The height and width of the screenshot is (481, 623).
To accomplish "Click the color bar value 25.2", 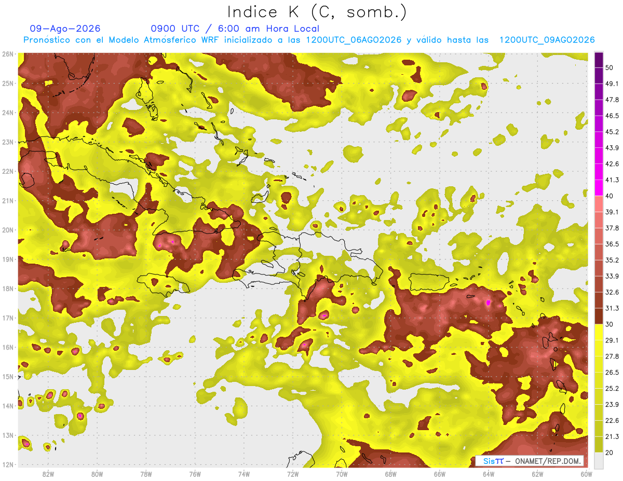I will [x=612, y=389].
